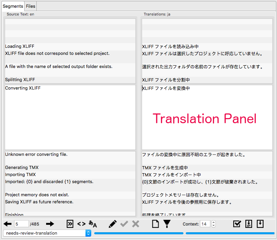Click the gray X cancel icon
Screen dimensions: 277x240
tap(135, 224)
